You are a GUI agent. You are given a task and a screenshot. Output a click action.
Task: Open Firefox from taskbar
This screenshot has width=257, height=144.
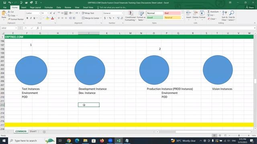[102, 140]
